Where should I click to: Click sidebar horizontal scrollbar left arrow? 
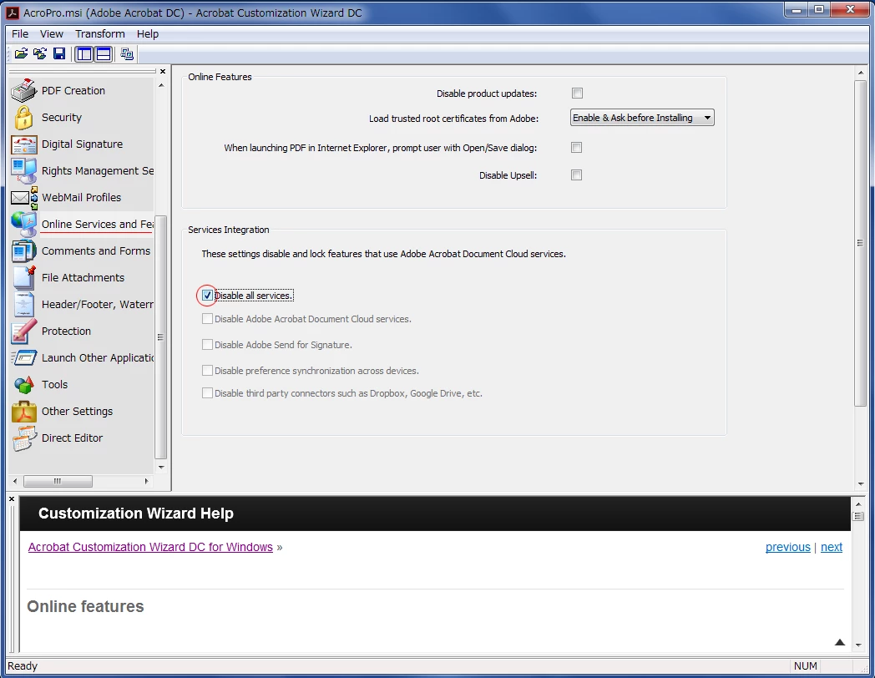point(15,481)
